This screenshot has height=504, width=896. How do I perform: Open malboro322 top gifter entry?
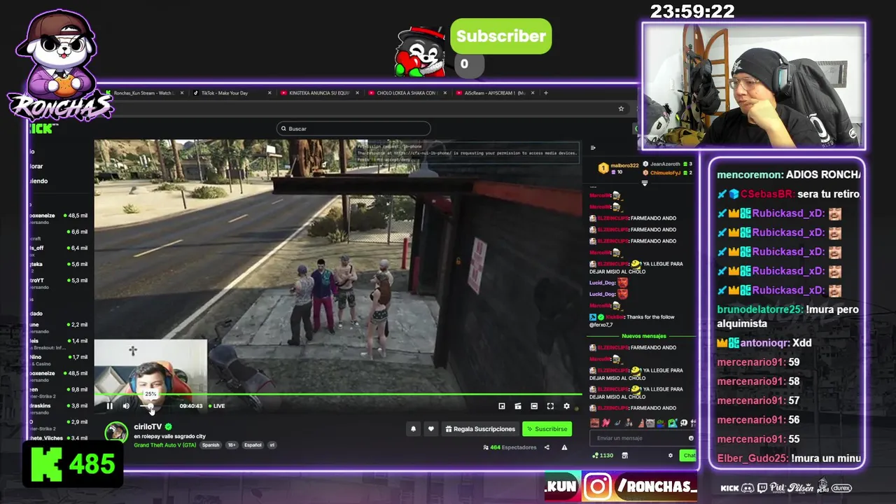click(619, 168)
